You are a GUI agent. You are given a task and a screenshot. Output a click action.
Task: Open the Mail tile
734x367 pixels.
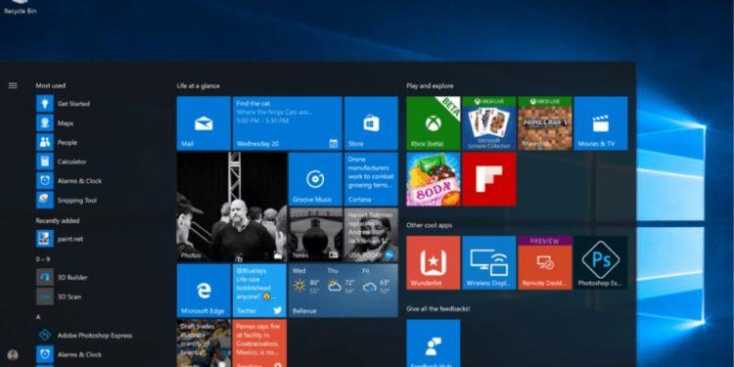pyautogui.click(x=204, y=123)
